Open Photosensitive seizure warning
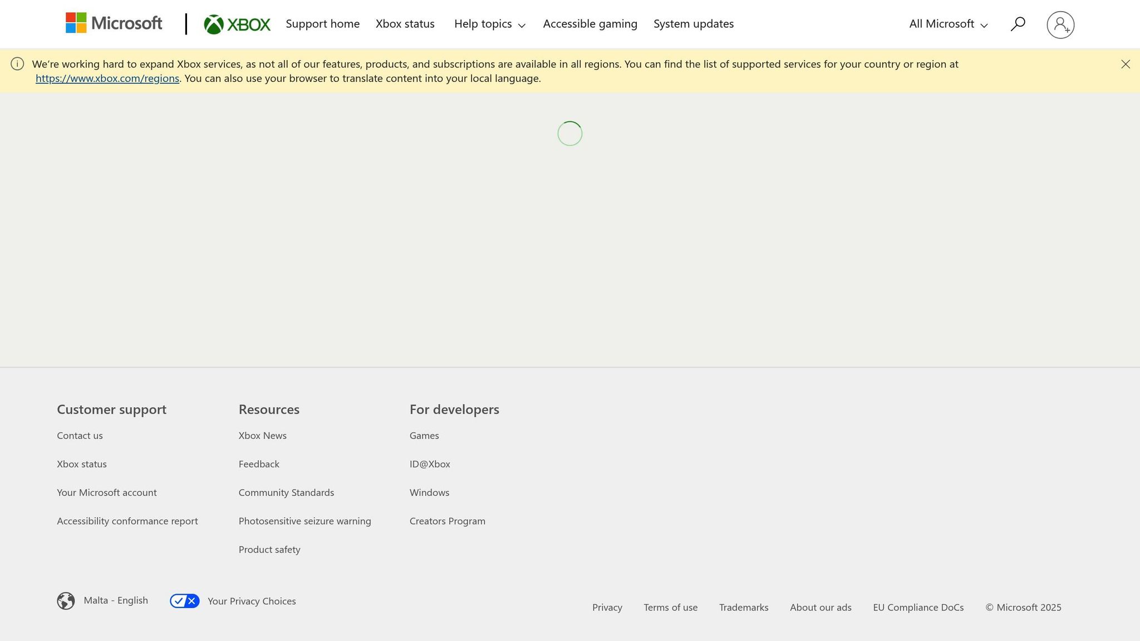This screenshot has width=1140, height=641. click(304, 521)
